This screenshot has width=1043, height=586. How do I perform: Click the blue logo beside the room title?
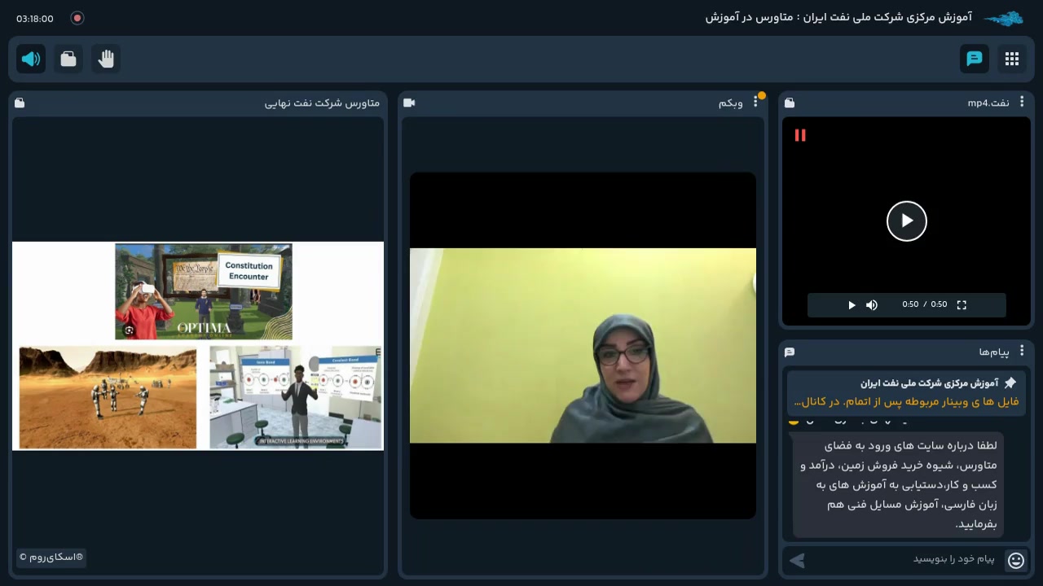tap(1003, 18)
